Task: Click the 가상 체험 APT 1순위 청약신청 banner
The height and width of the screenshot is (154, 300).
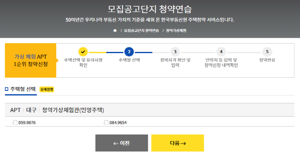Action: click(30, 60)
